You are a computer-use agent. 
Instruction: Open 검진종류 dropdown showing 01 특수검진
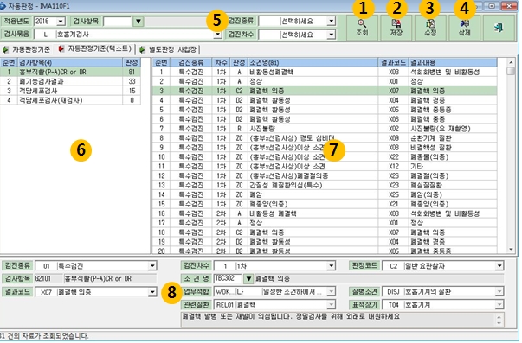point(152,266)
